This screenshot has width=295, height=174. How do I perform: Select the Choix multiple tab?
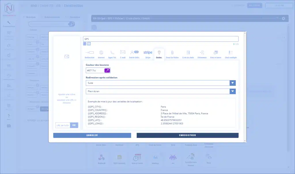231,54
